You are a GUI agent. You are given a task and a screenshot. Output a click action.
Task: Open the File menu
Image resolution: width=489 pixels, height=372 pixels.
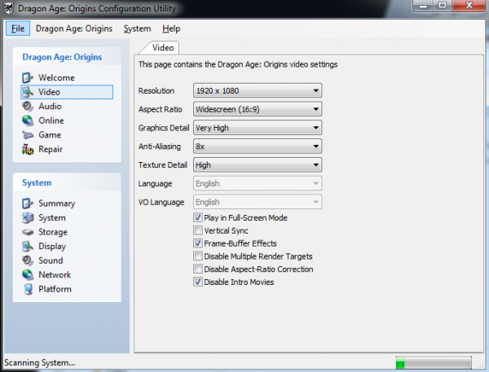[x=18, y=28]
